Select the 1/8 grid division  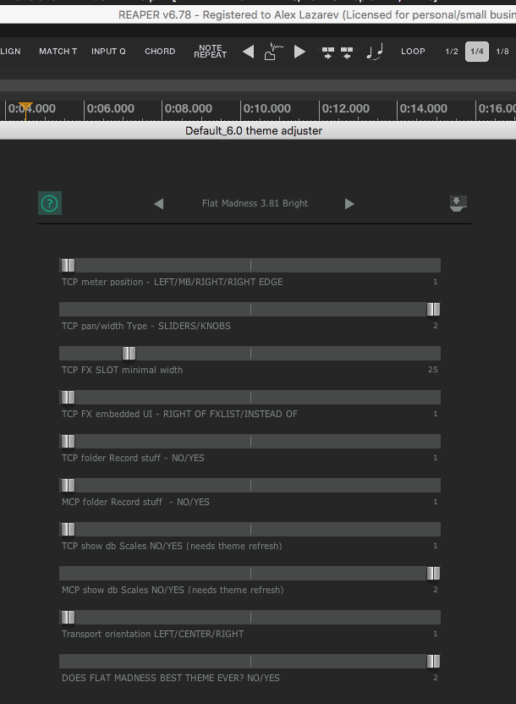(x=502, y=52)
